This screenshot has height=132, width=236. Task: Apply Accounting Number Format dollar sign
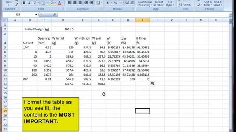pos(108,3)
